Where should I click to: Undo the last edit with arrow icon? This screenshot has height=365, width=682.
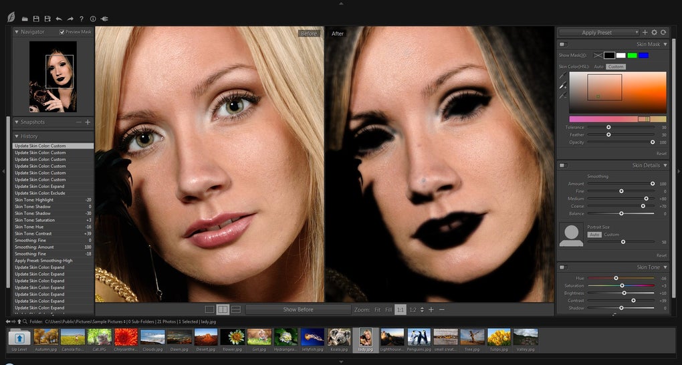[59, 19]
